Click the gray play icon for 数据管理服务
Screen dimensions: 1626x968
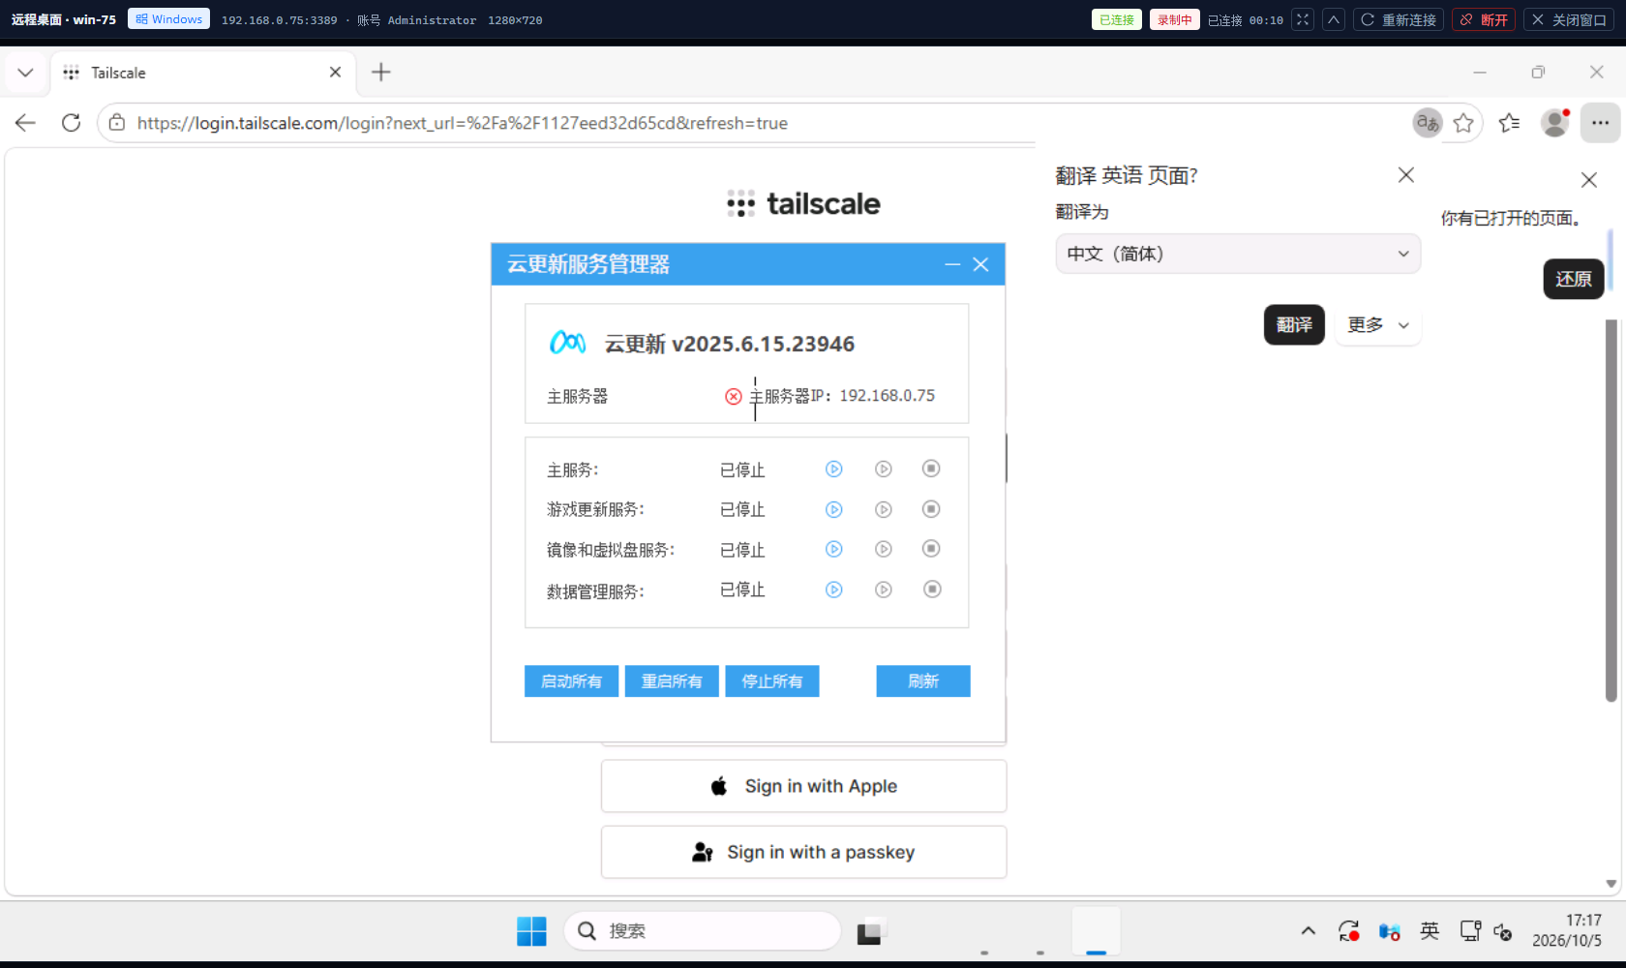point(884,590)
